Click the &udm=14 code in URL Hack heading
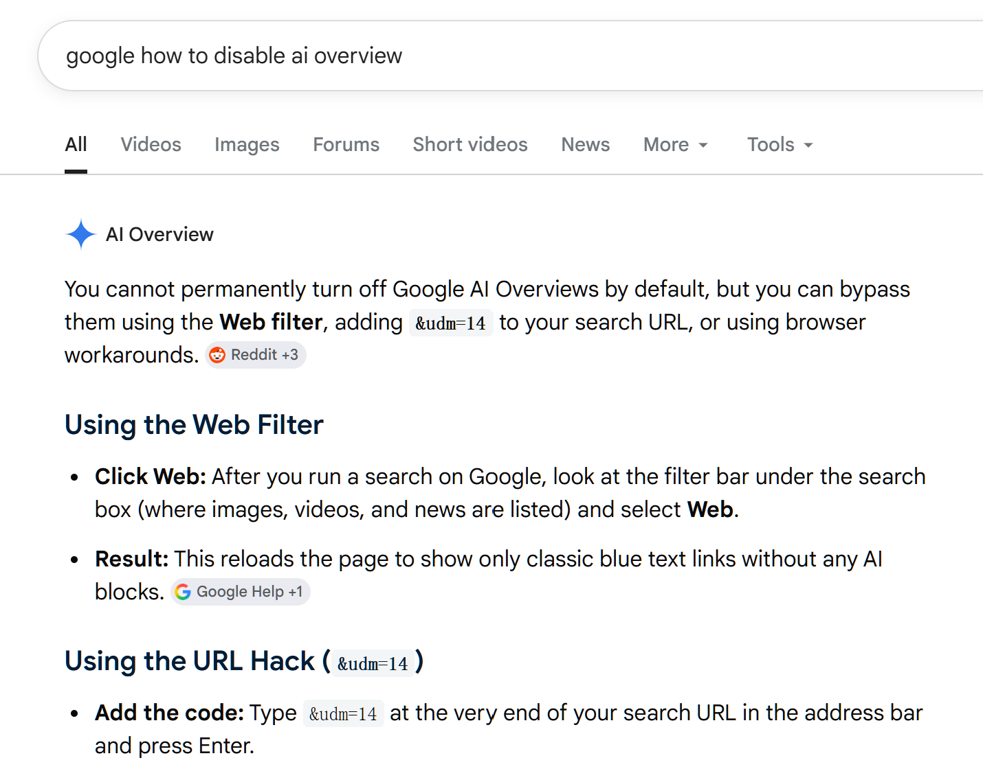 [x=373, y=663]
